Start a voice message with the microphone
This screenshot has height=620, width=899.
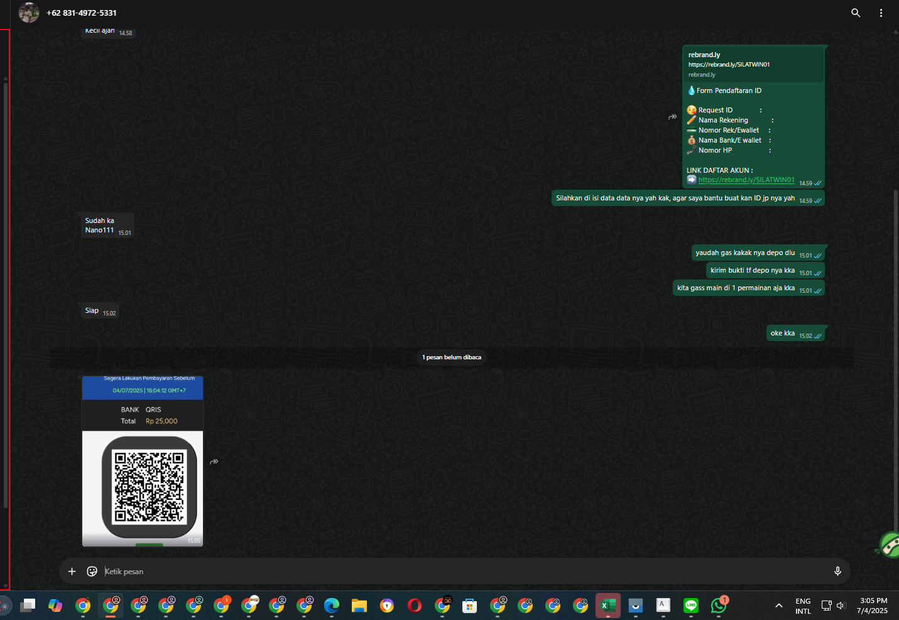point(837,571)
